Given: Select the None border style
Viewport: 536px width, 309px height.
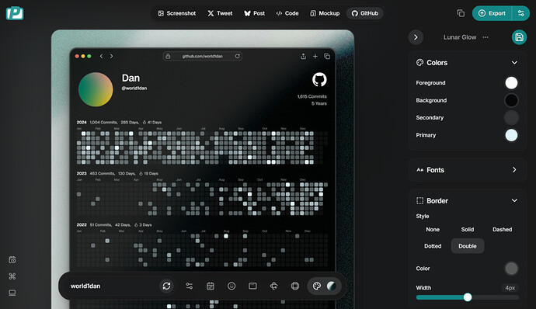Looking at the screenshot, I should pyautogui.click(x=433, y=229).
